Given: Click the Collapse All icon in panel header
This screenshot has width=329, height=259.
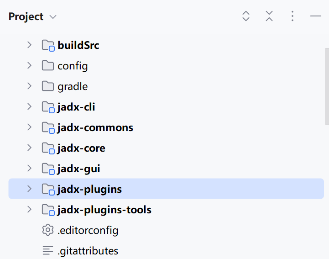Looking at the screenshot, I should tap(269, 16).
